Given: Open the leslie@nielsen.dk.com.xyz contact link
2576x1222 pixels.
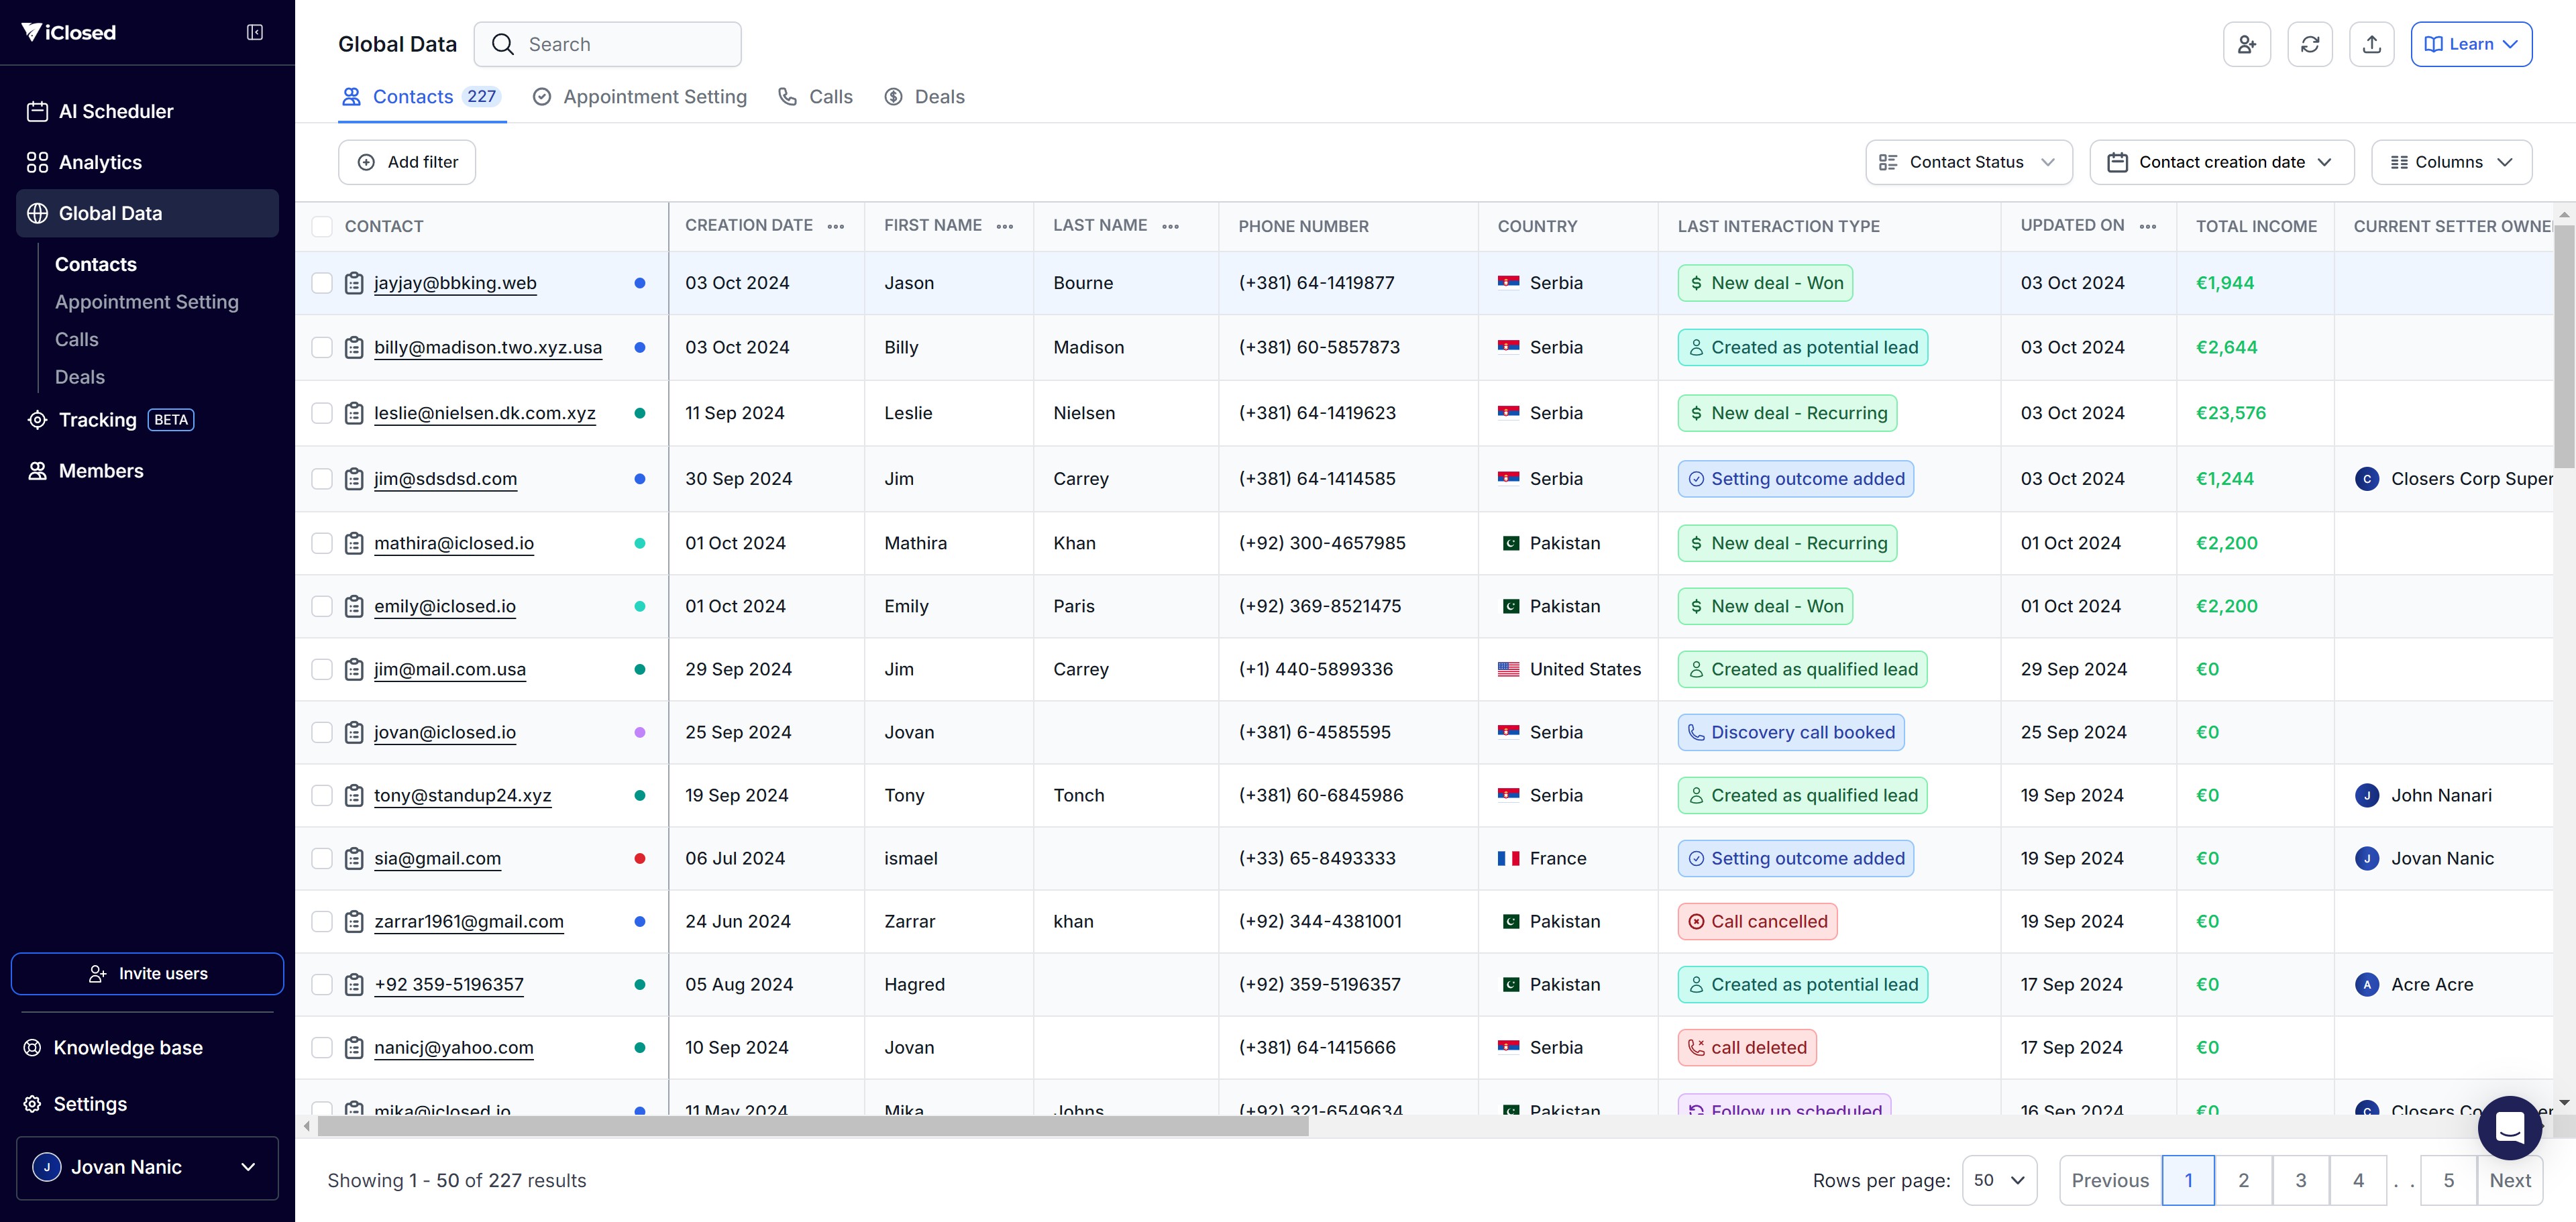Looking at the screenshot, I should 485,413.
